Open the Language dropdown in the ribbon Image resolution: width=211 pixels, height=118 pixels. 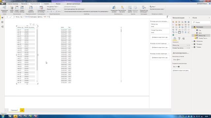[153, 7]
